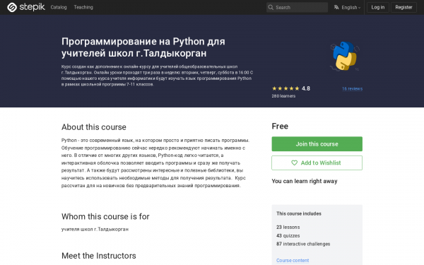This screenshot has height=265, width=424.
Task: Click the course title heading
Action: [143, 47]
